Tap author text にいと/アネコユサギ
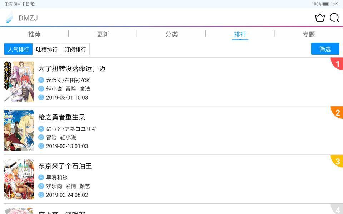343x214 pixels. (x=71, y=129)
